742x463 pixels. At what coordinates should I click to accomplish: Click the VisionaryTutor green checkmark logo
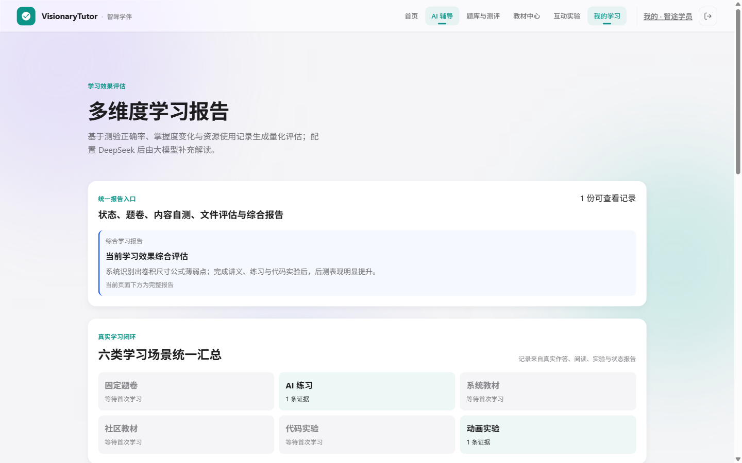tap(26, 16)
